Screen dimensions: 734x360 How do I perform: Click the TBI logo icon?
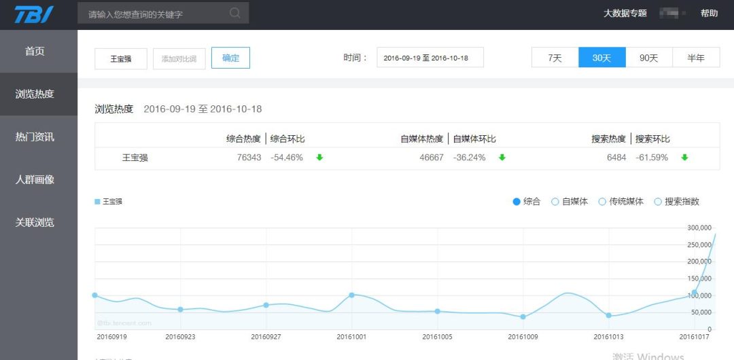(34, 14)
